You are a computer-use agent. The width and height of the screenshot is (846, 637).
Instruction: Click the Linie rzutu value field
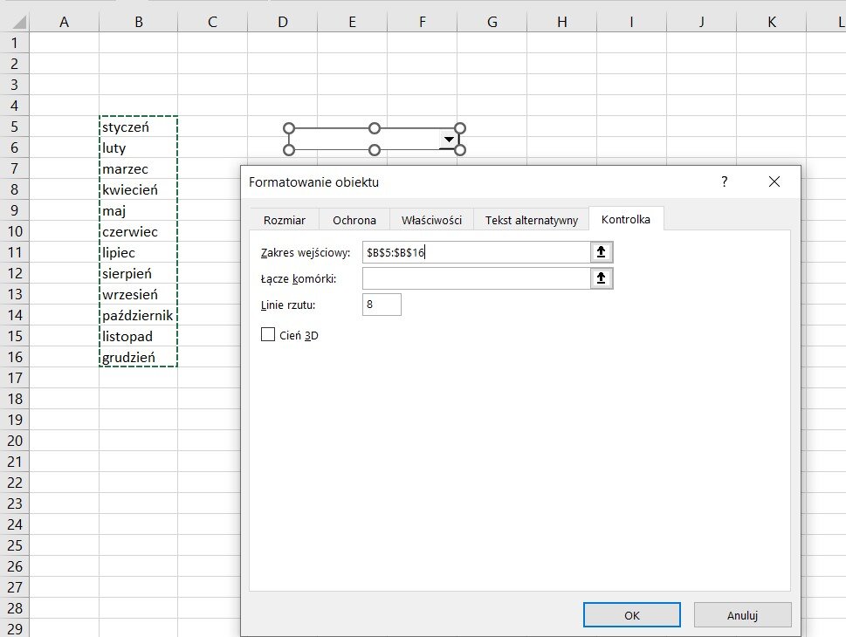pos(382,305)
